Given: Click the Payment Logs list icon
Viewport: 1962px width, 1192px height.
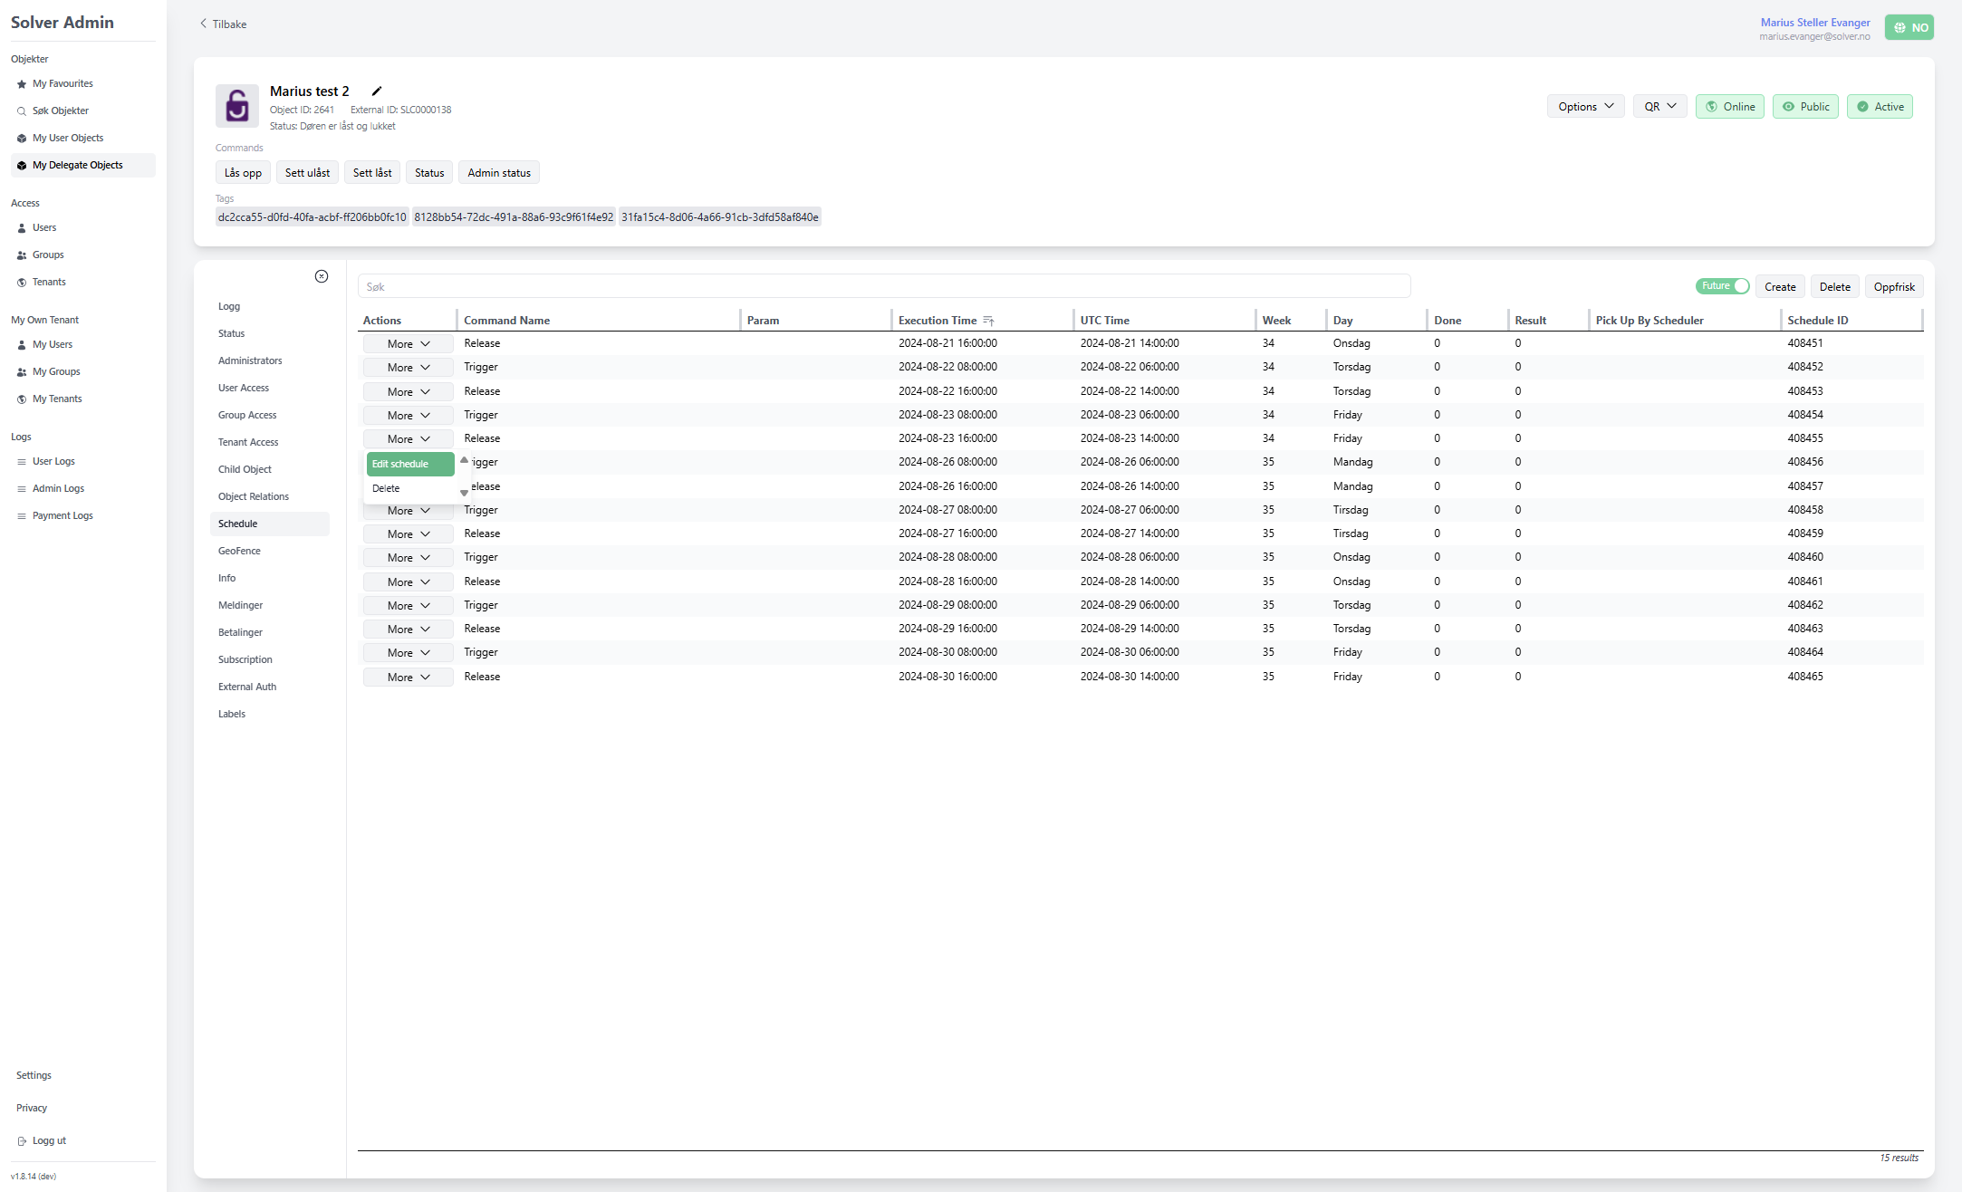Looking at the screenshot, I should coord(22,516).
